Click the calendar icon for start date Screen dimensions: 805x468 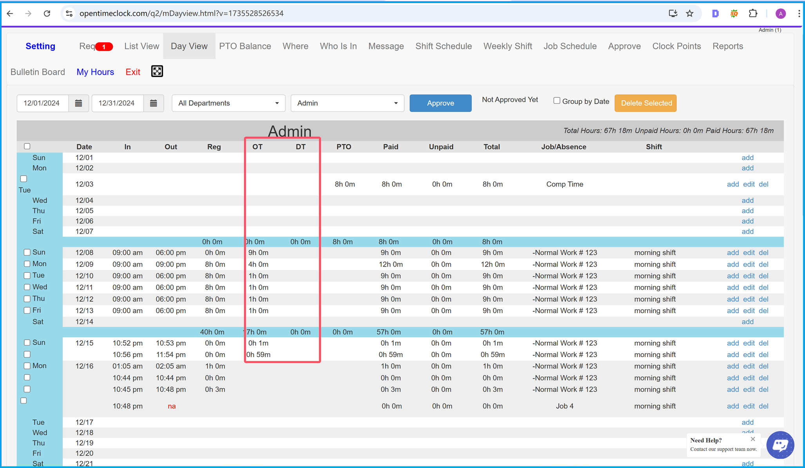pyautogui.click(x=78, y=103)
